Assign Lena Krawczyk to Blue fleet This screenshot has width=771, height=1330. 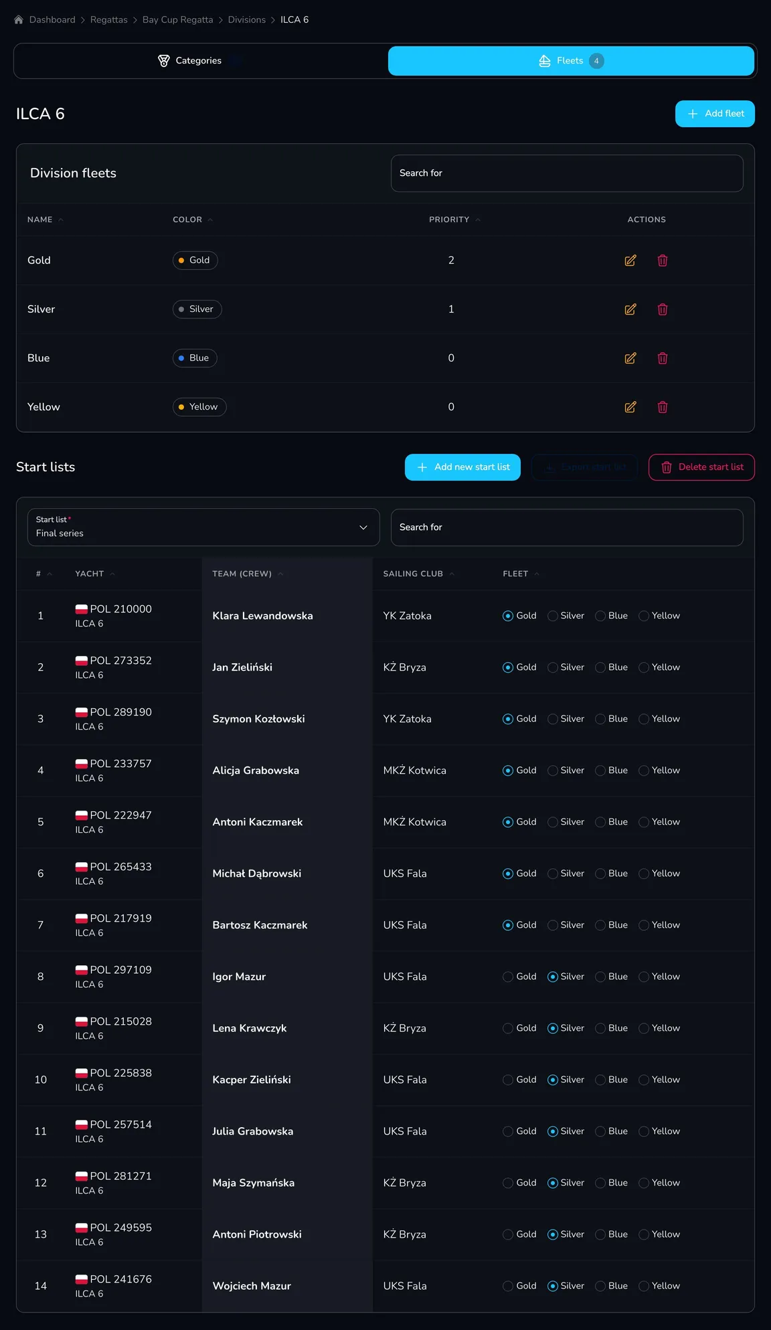click(x=600, y=1028)
